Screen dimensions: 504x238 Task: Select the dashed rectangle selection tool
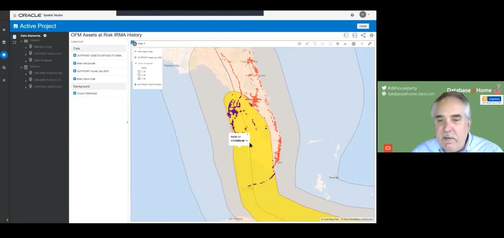point(330,44)
